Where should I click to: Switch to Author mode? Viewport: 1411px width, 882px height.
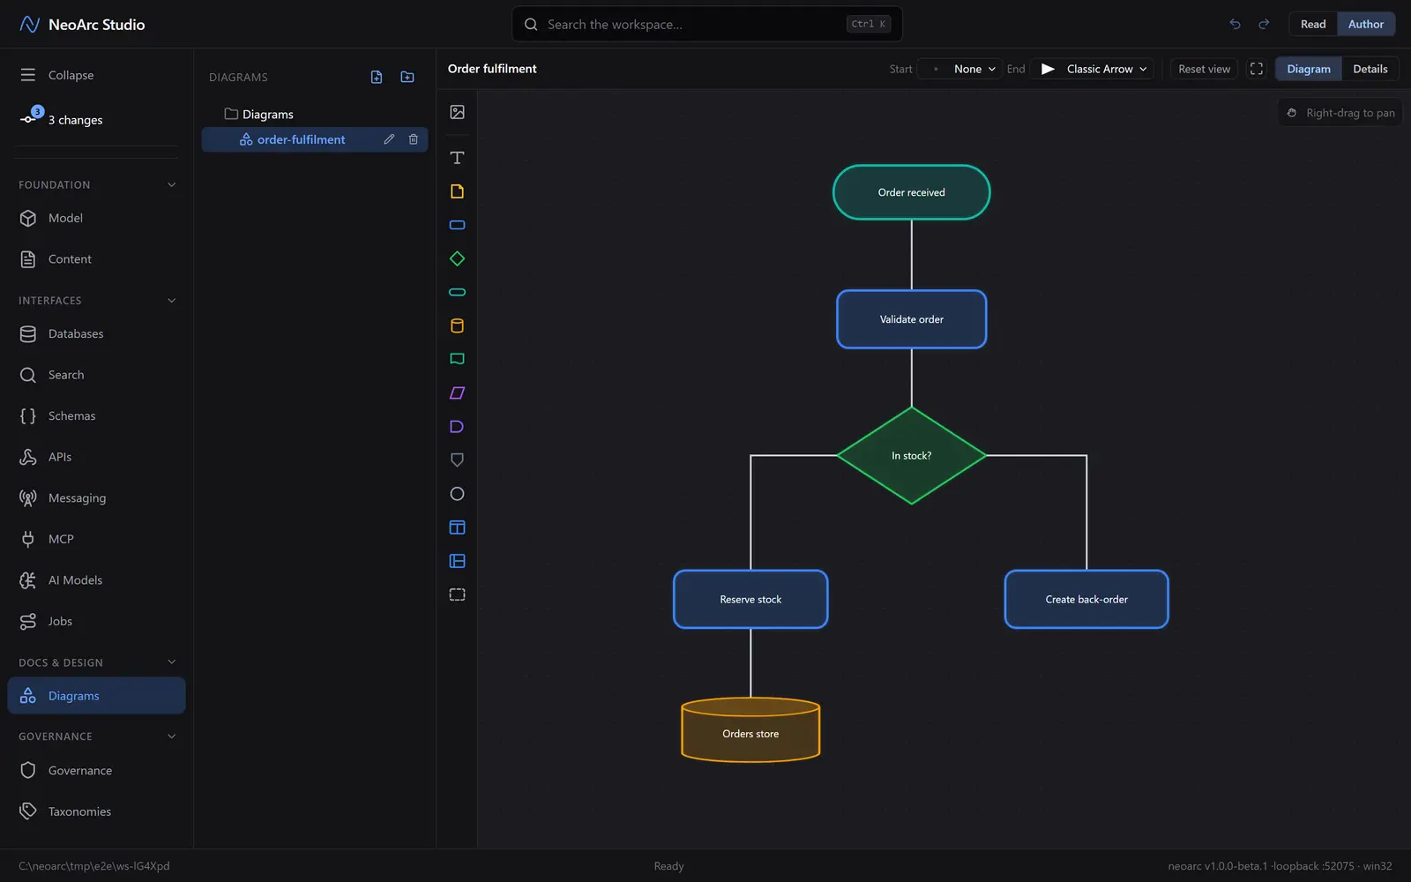coord(1365,24)
